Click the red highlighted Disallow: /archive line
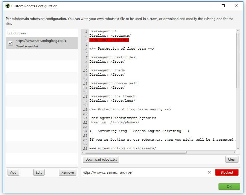The height and width of the screenshot is (195, 246). 109,40
